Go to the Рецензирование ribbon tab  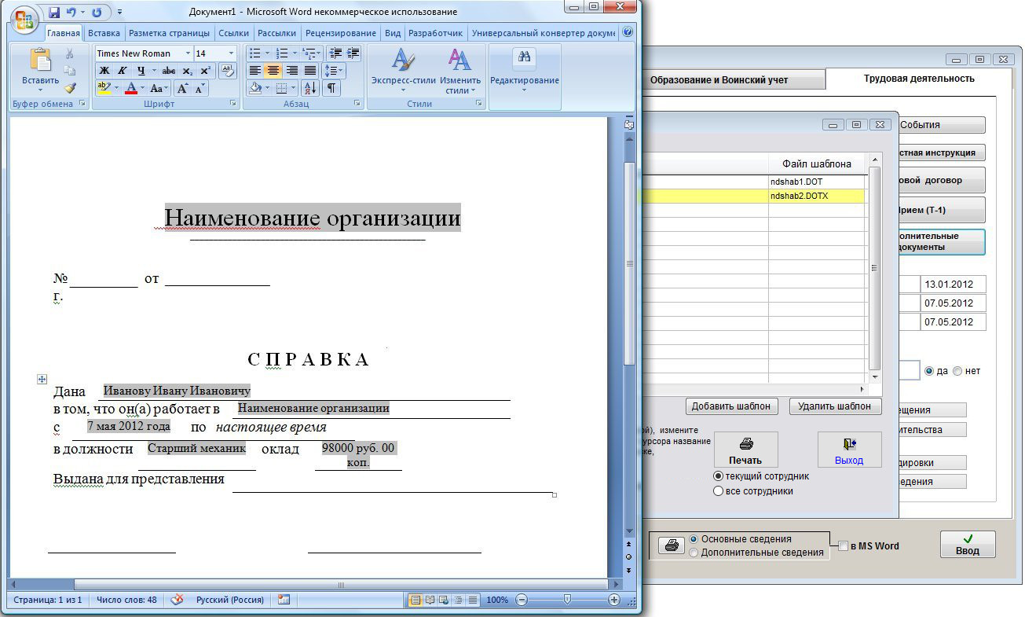tap(341, 33)
